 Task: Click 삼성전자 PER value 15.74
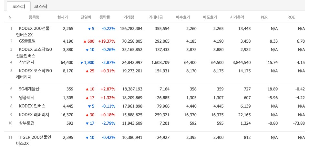pos(273,63)
